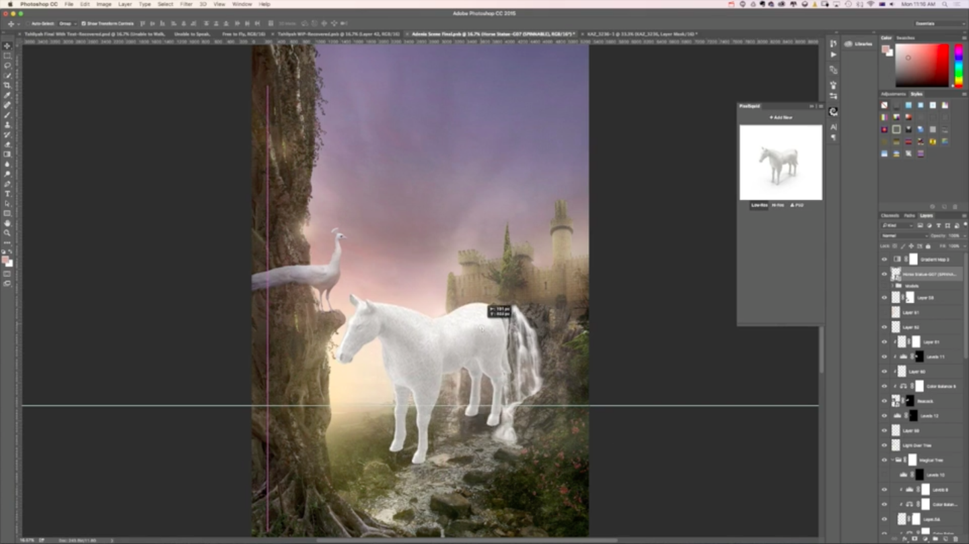Select the Crop tool

pos(7,85)
